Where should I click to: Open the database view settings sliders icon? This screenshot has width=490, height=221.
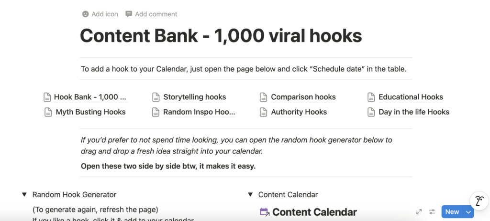coord(432,212)
